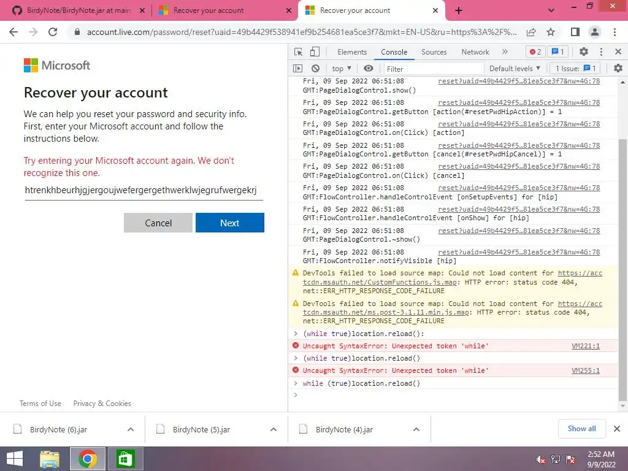
Task: Switch to the Elements tab
Action: [x=351, y=52]
